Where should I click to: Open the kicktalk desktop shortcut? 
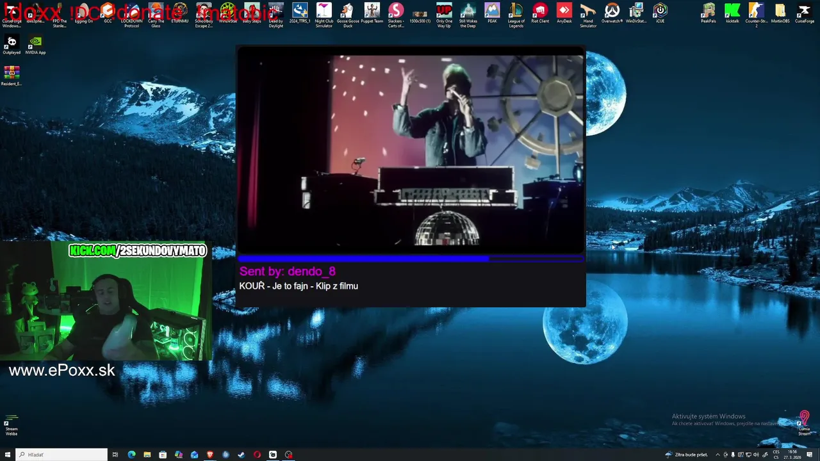coord(732,13)
